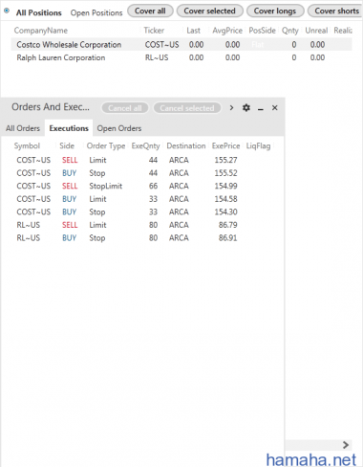Viewport: 363px width, 467px height.
Task: Sort positions by PosSide column
Action: coord(262,31)
